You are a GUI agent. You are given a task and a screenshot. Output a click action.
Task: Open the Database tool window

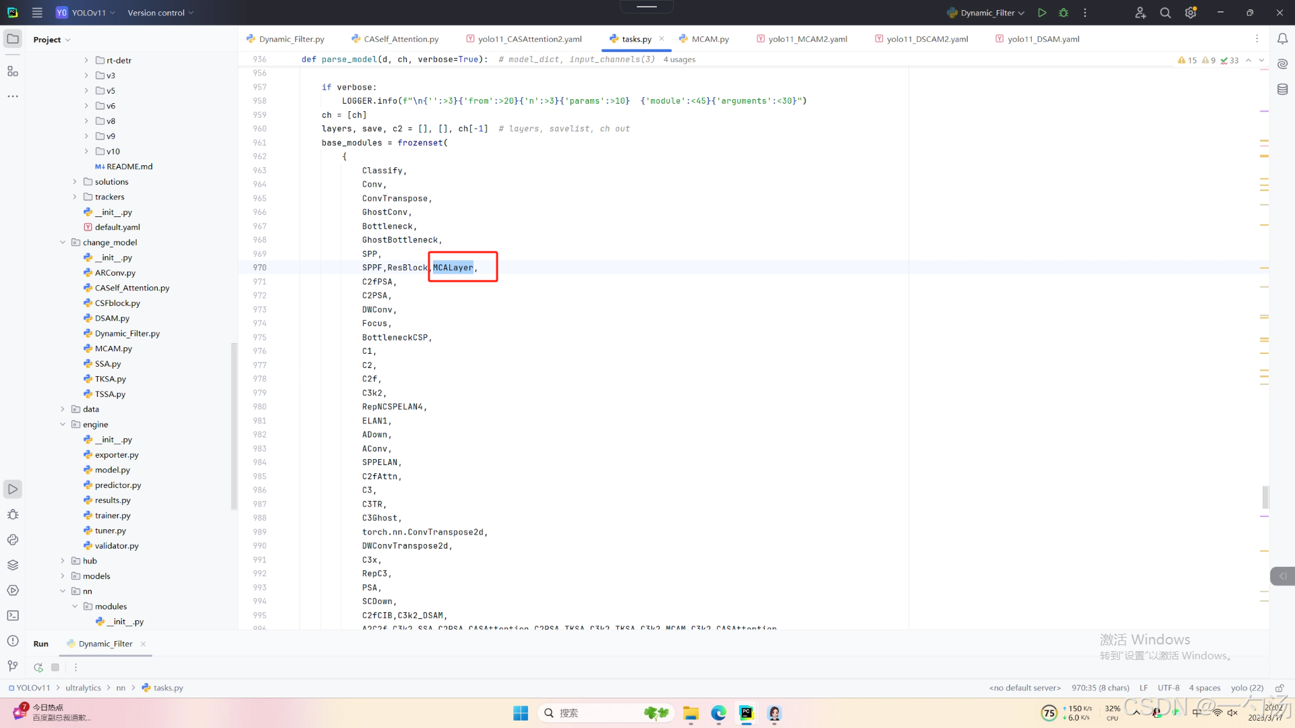tap(1282, 89)
